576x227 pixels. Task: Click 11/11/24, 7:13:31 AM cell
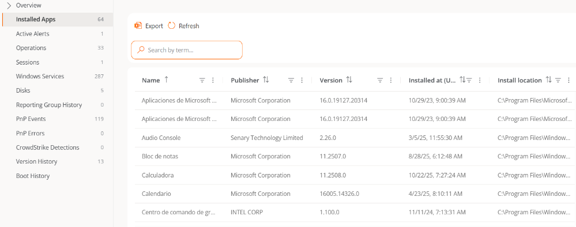pyautogui.click(x=437, y=212)
